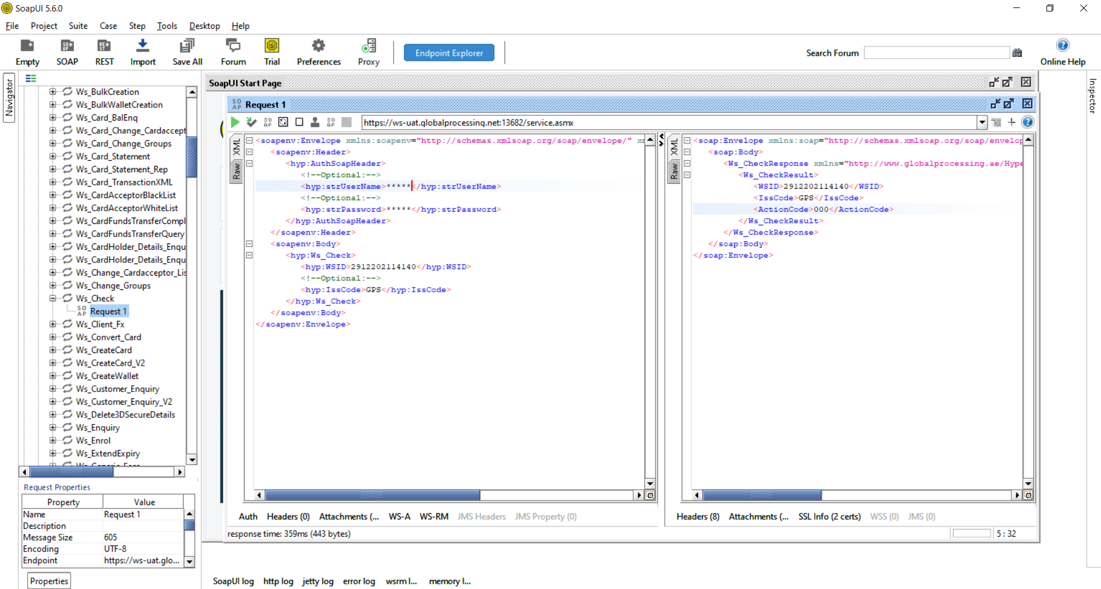Switch response editor to Raw view

point(674,171)
